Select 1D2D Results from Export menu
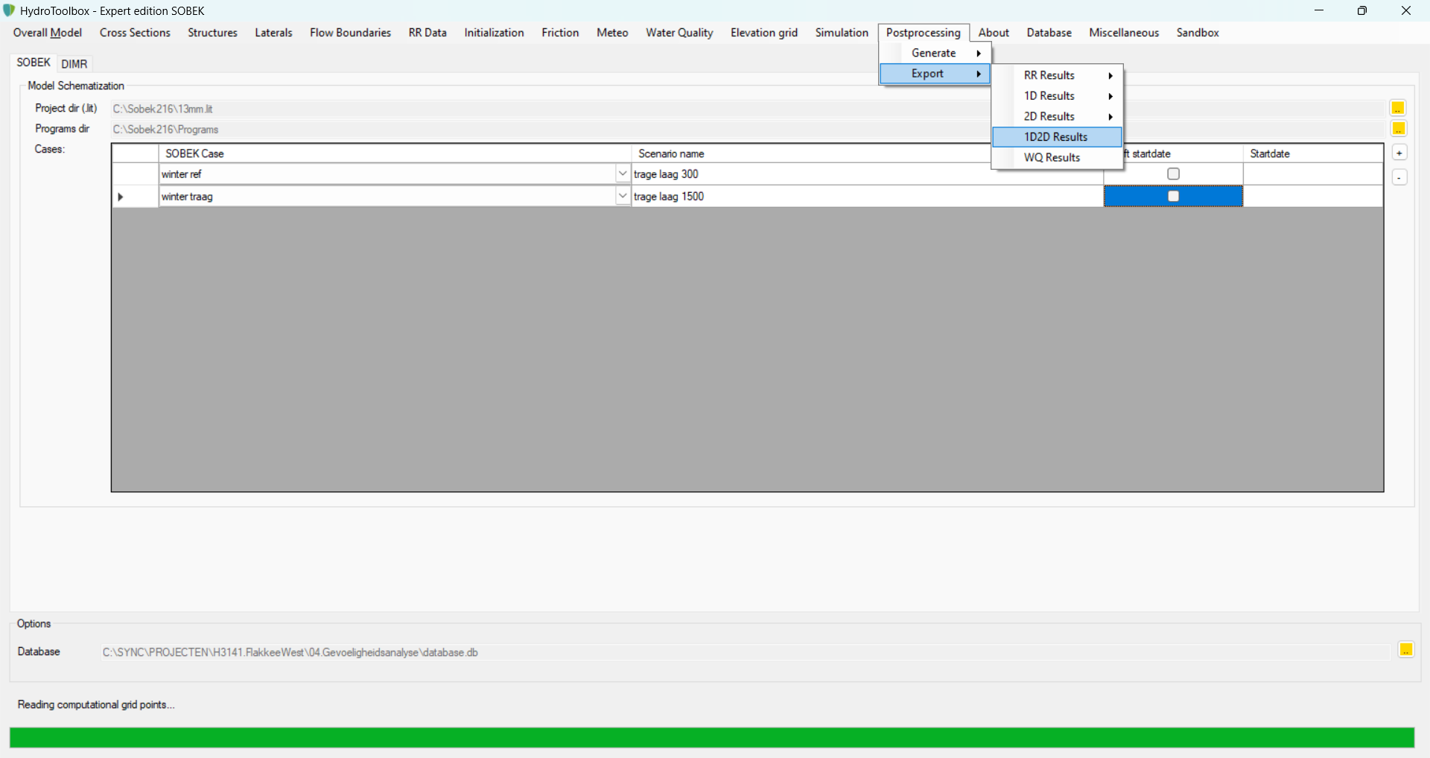Image resolution: width=1430 pixels, height=758 pixels. (x=1056, y=137)
